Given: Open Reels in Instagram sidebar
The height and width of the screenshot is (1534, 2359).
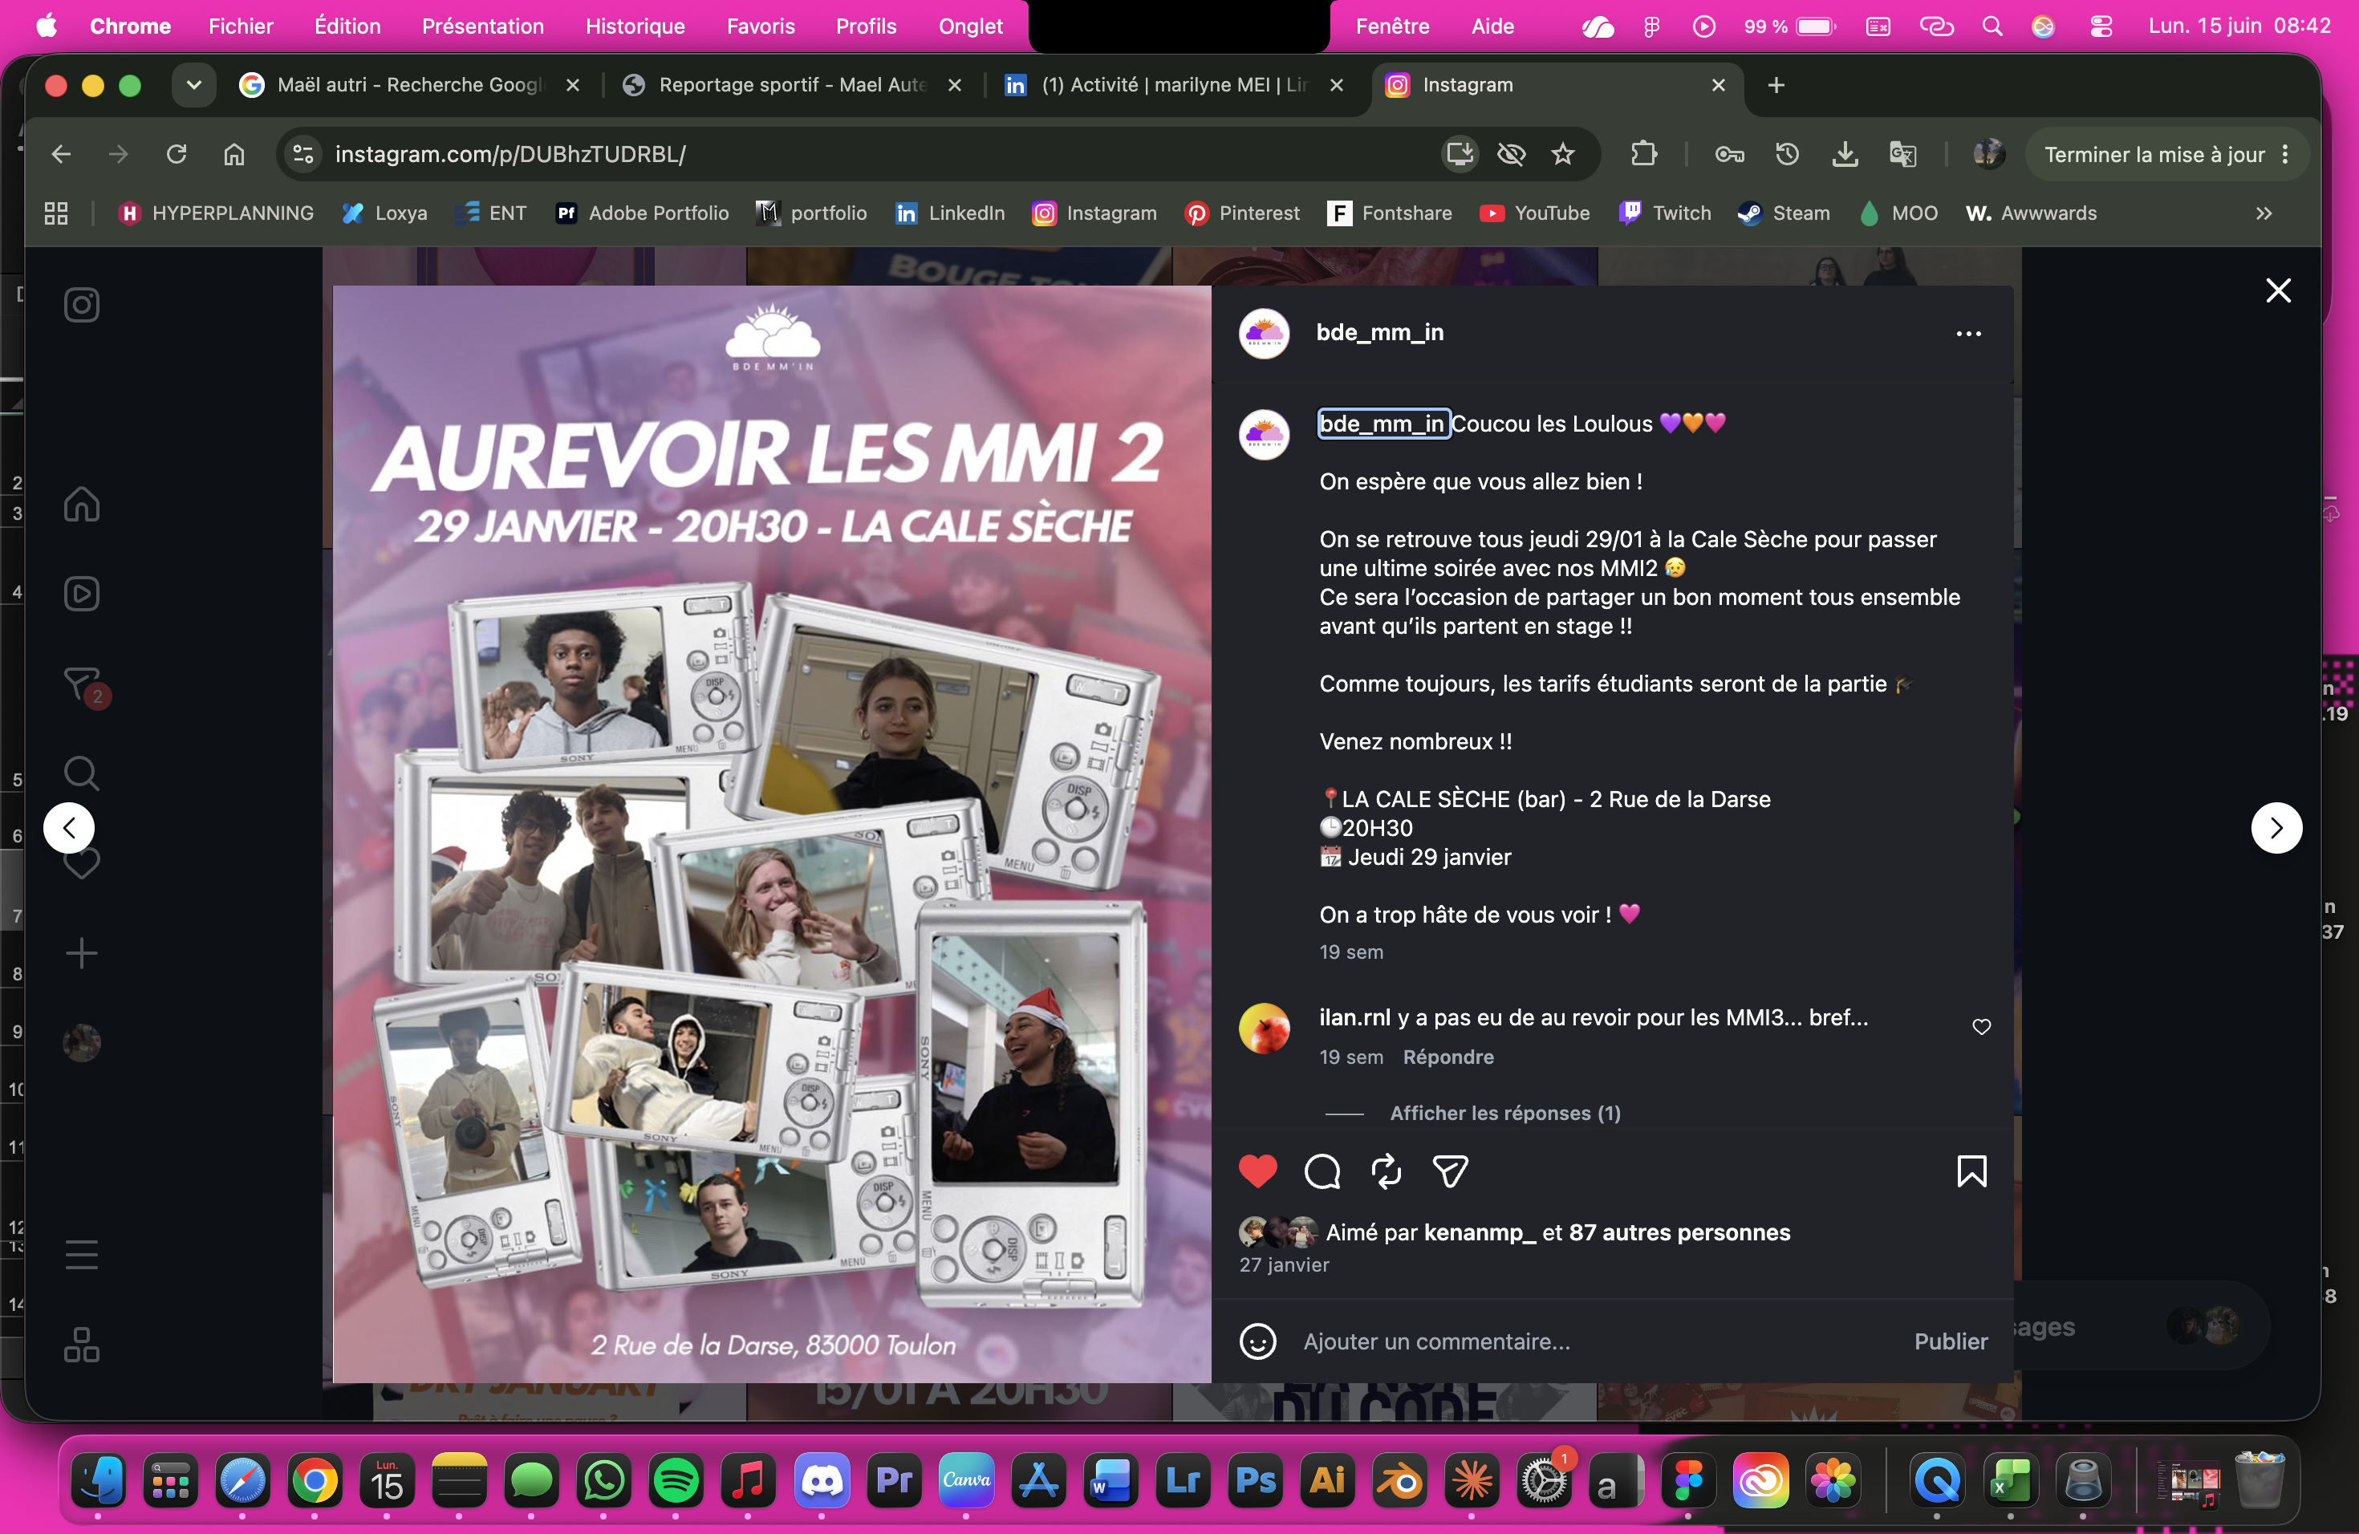Looking at the screenshot, I should (81, 594).
